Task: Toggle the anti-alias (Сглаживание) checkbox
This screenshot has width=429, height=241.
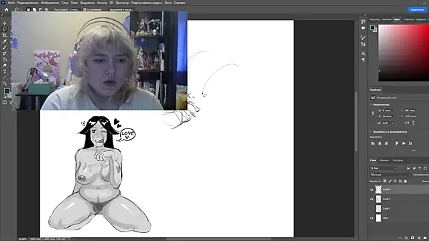Action: pyautogui.click(x=84, y=9)
